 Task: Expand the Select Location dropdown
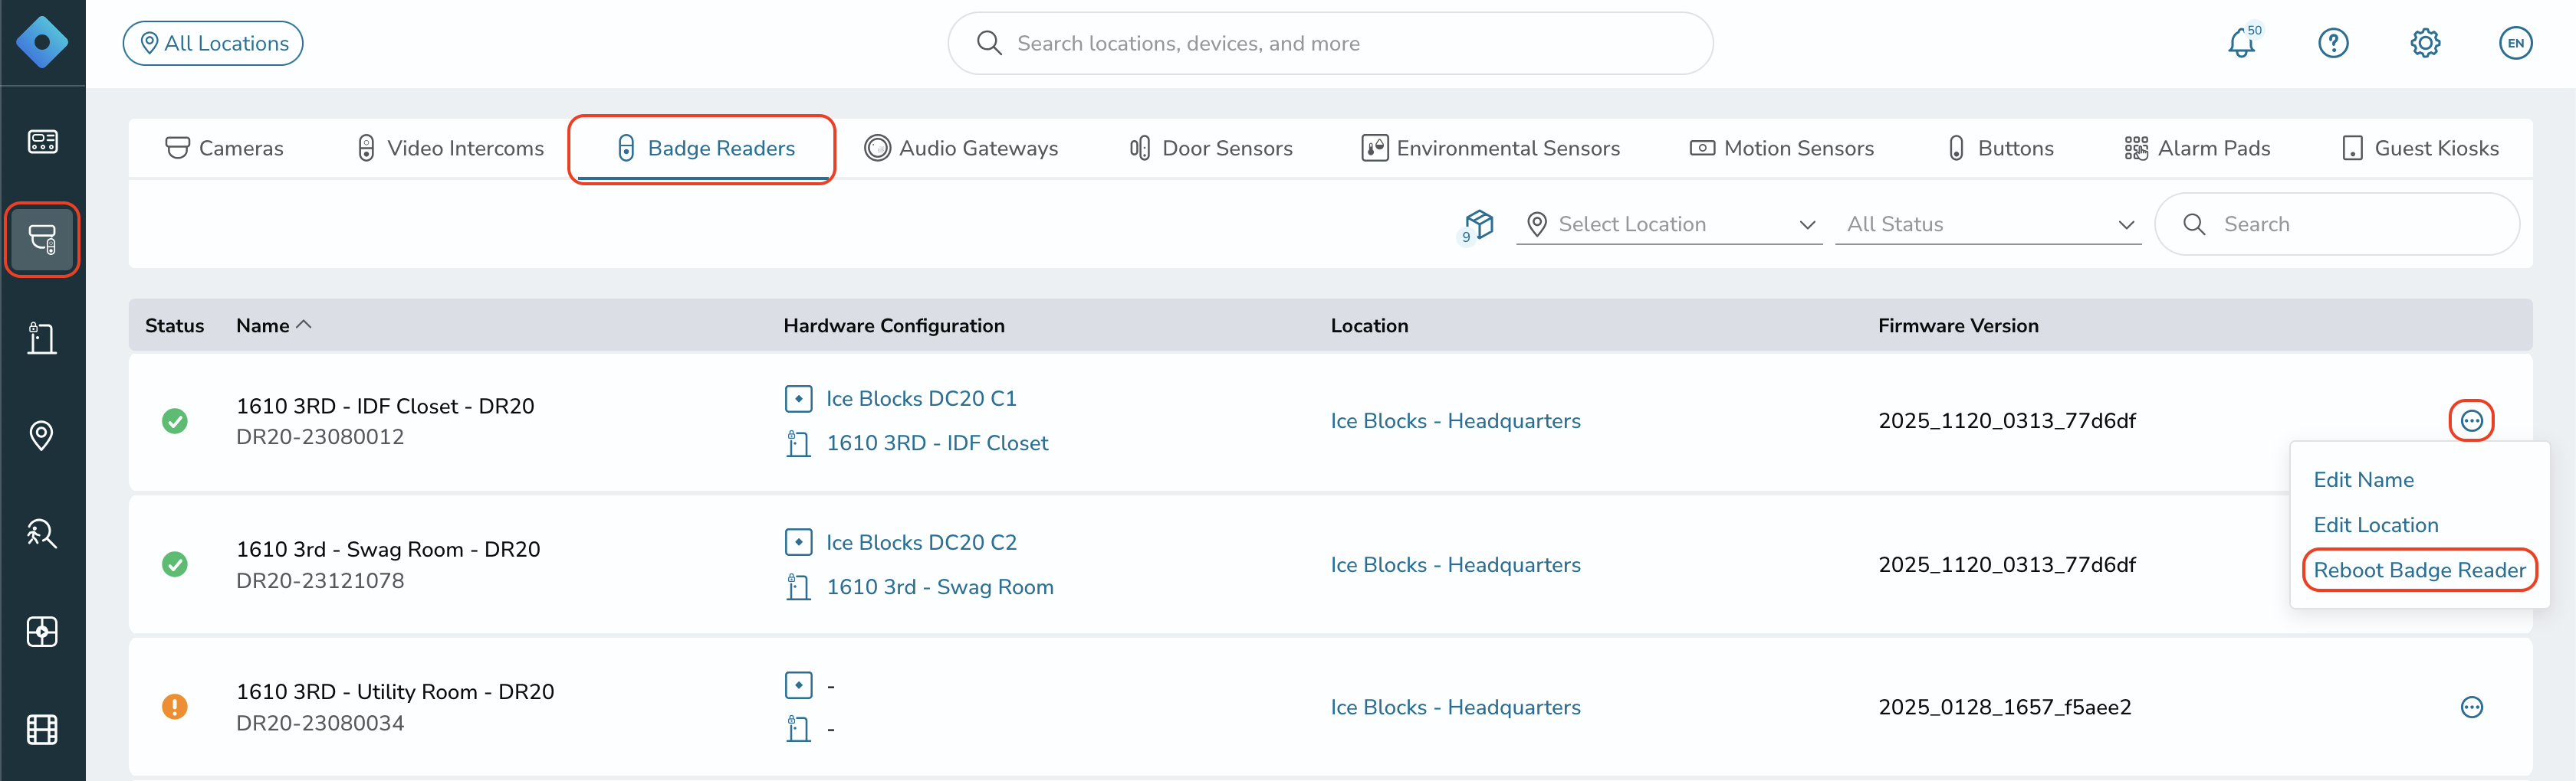click(1668, 224)
